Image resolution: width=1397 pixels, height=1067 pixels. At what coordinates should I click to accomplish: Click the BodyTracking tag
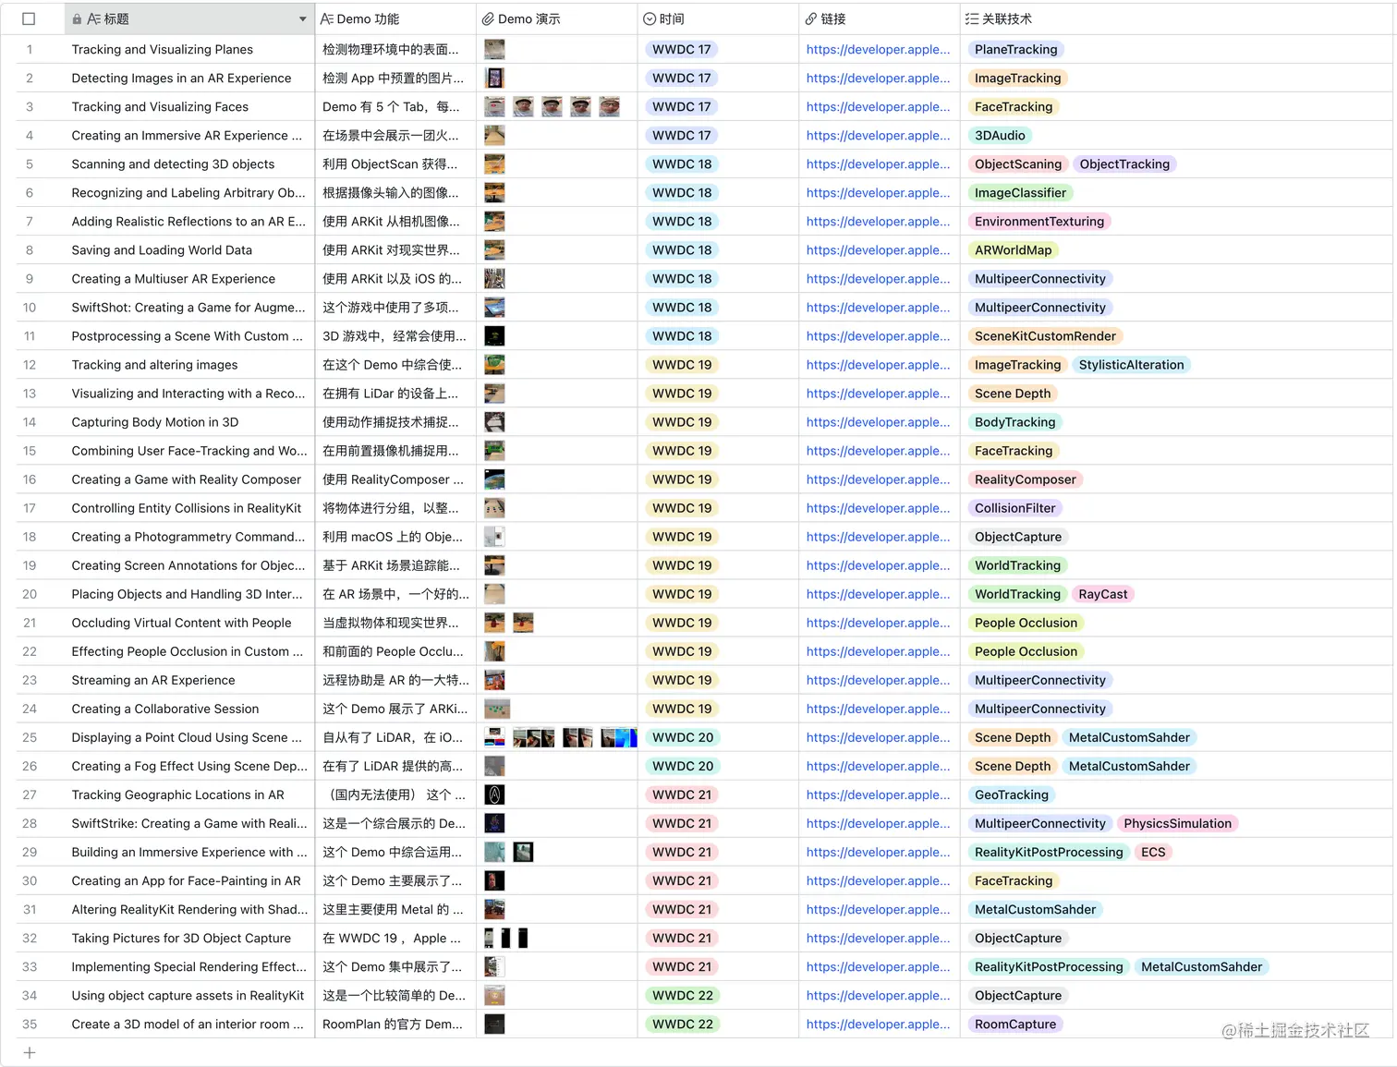1014,422
